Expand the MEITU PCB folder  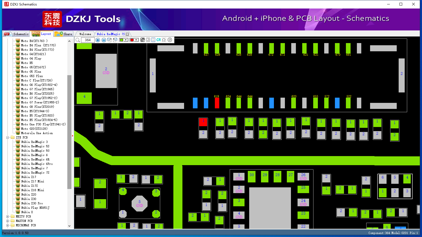tap(8, 216)
